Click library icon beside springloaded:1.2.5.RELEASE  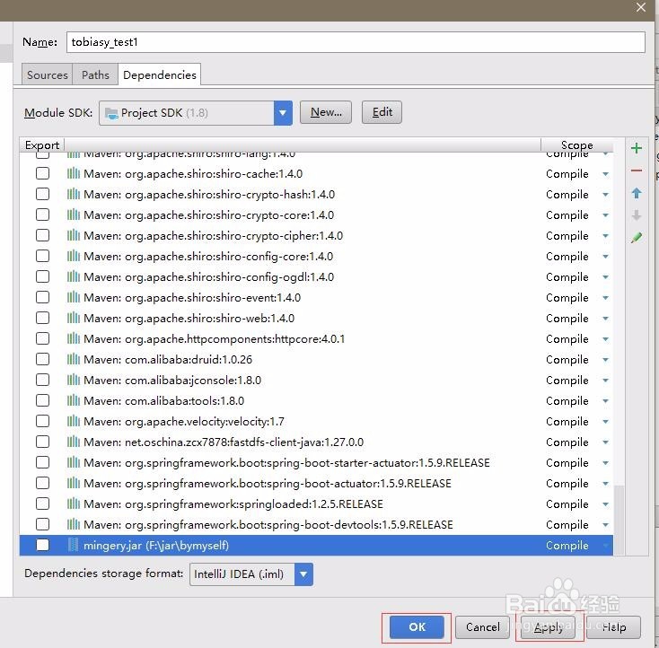(73, 504)
